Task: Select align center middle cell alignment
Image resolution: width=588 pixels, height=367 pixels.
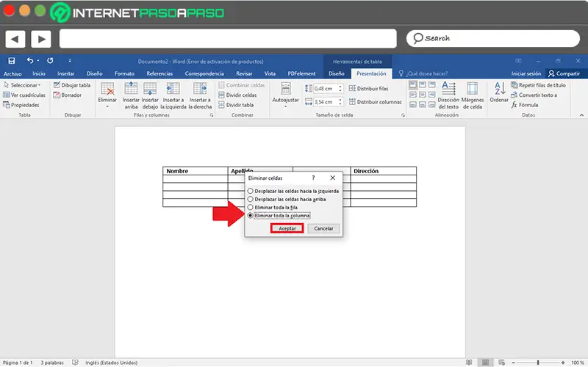Action: [x=423, y=95]
